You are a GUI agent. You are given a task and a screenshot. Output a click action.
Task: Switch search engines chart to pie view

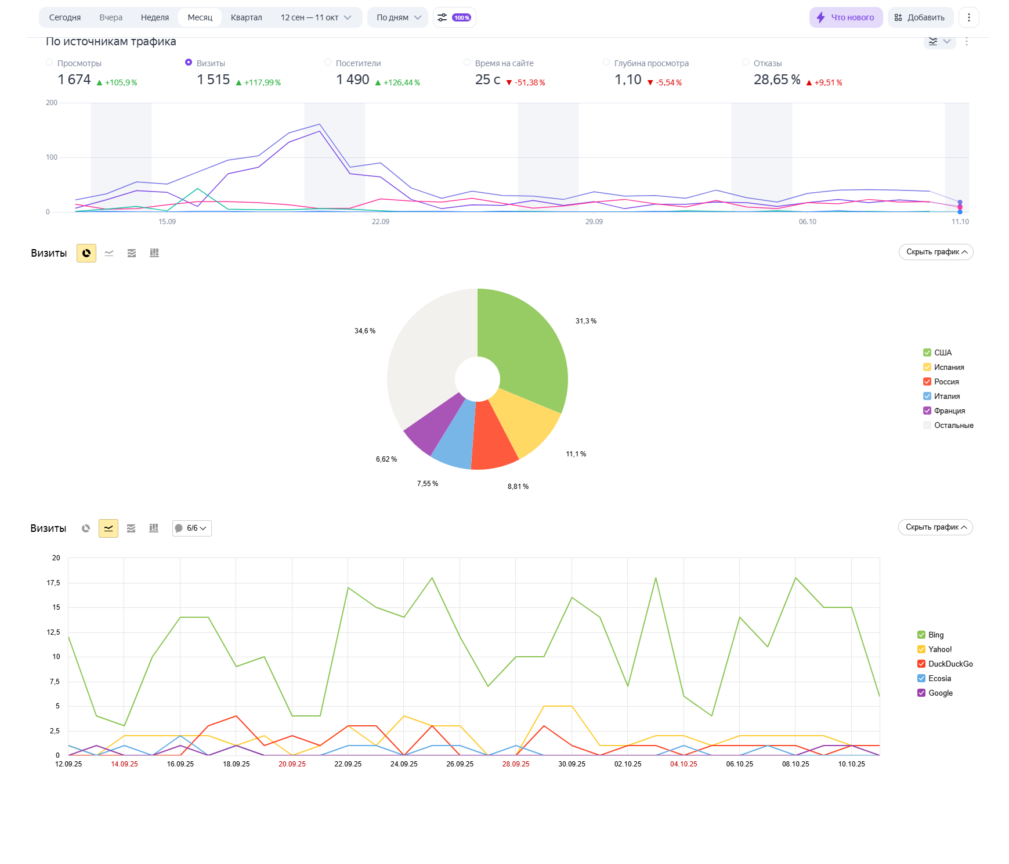click(x=86, y=528)
